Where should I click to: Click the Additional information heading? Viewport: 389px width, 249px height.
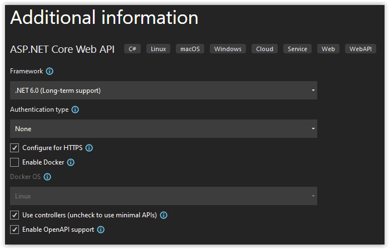[x=104, y=17]
